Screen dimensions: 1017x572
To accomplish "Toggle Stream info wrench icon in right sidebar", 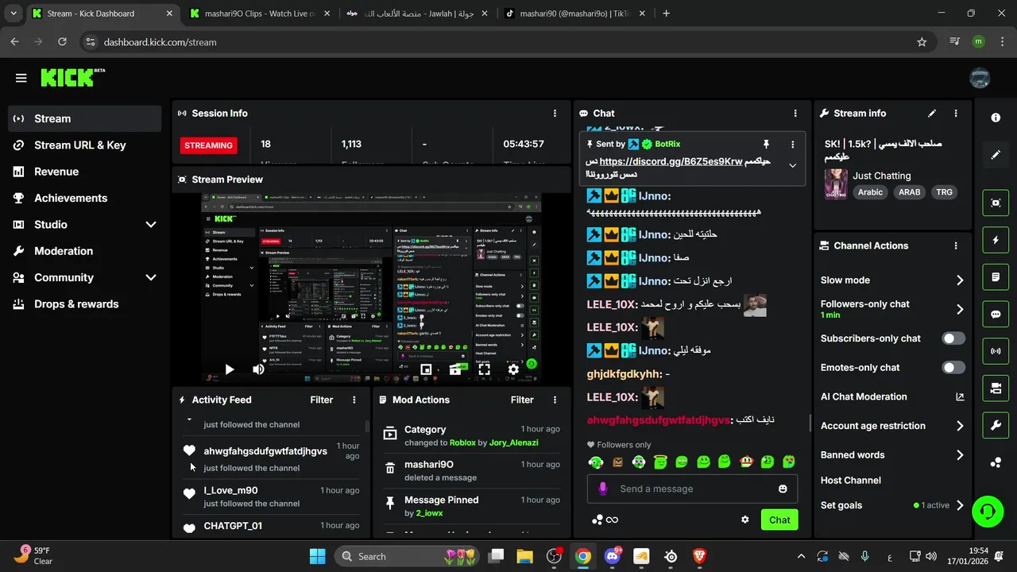I will 996,426.
